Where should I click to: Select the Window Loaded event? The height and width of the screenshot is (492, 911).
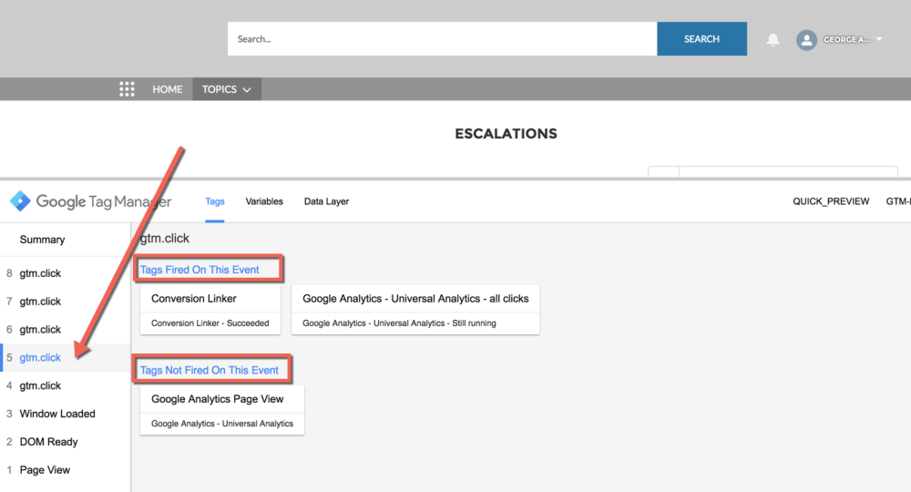(x=65, y=414)
